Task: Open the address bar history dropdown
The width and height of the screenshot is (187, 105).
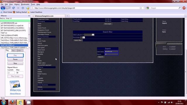Action: click(143, 8)
